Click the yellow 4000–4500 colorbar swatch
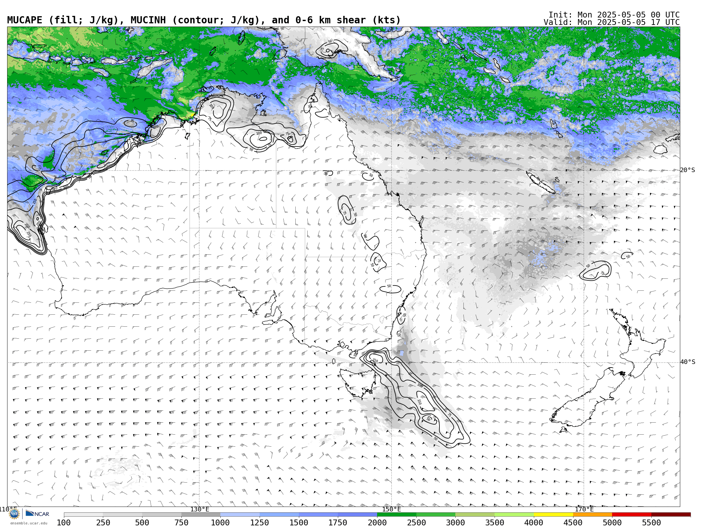 (x=553, y=515)
